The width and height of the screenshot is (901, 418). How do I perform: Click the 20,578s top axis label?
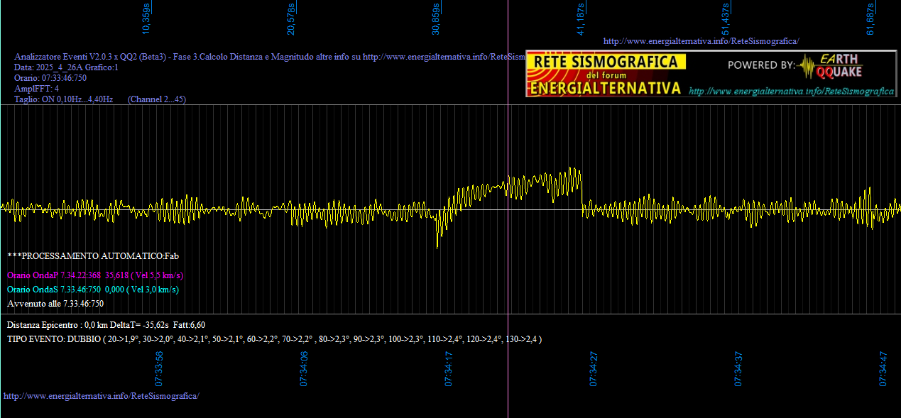(x=291, y=18)
